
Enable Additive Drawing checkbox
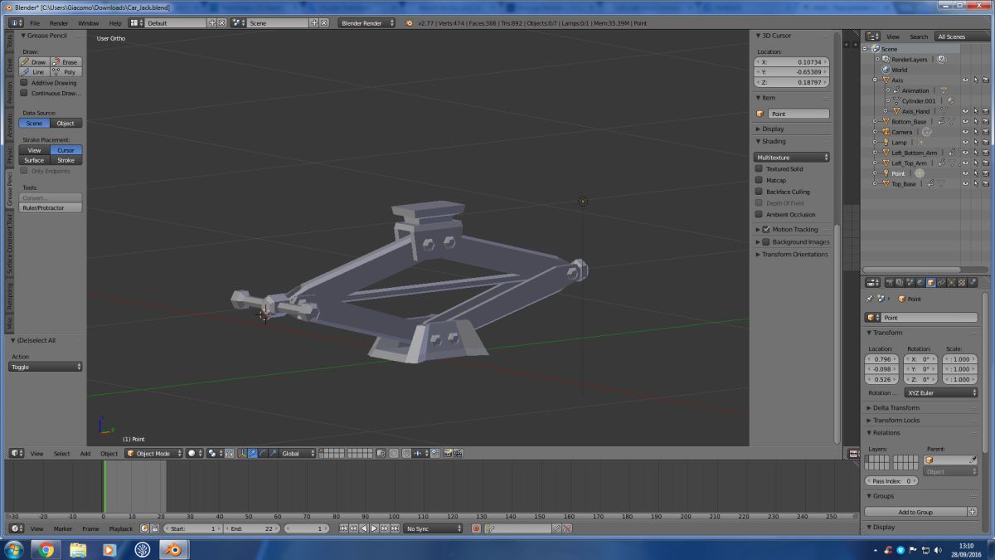click(24, 83)
